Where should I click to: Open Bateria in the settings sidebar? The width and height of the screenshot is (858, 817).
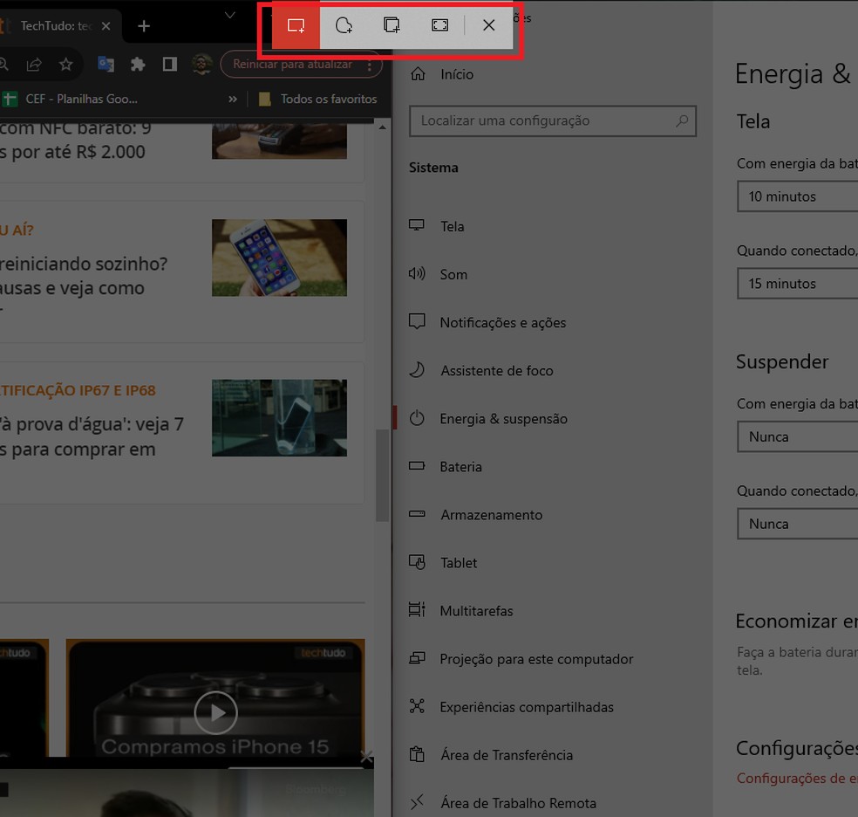click(x=460, y=467)
